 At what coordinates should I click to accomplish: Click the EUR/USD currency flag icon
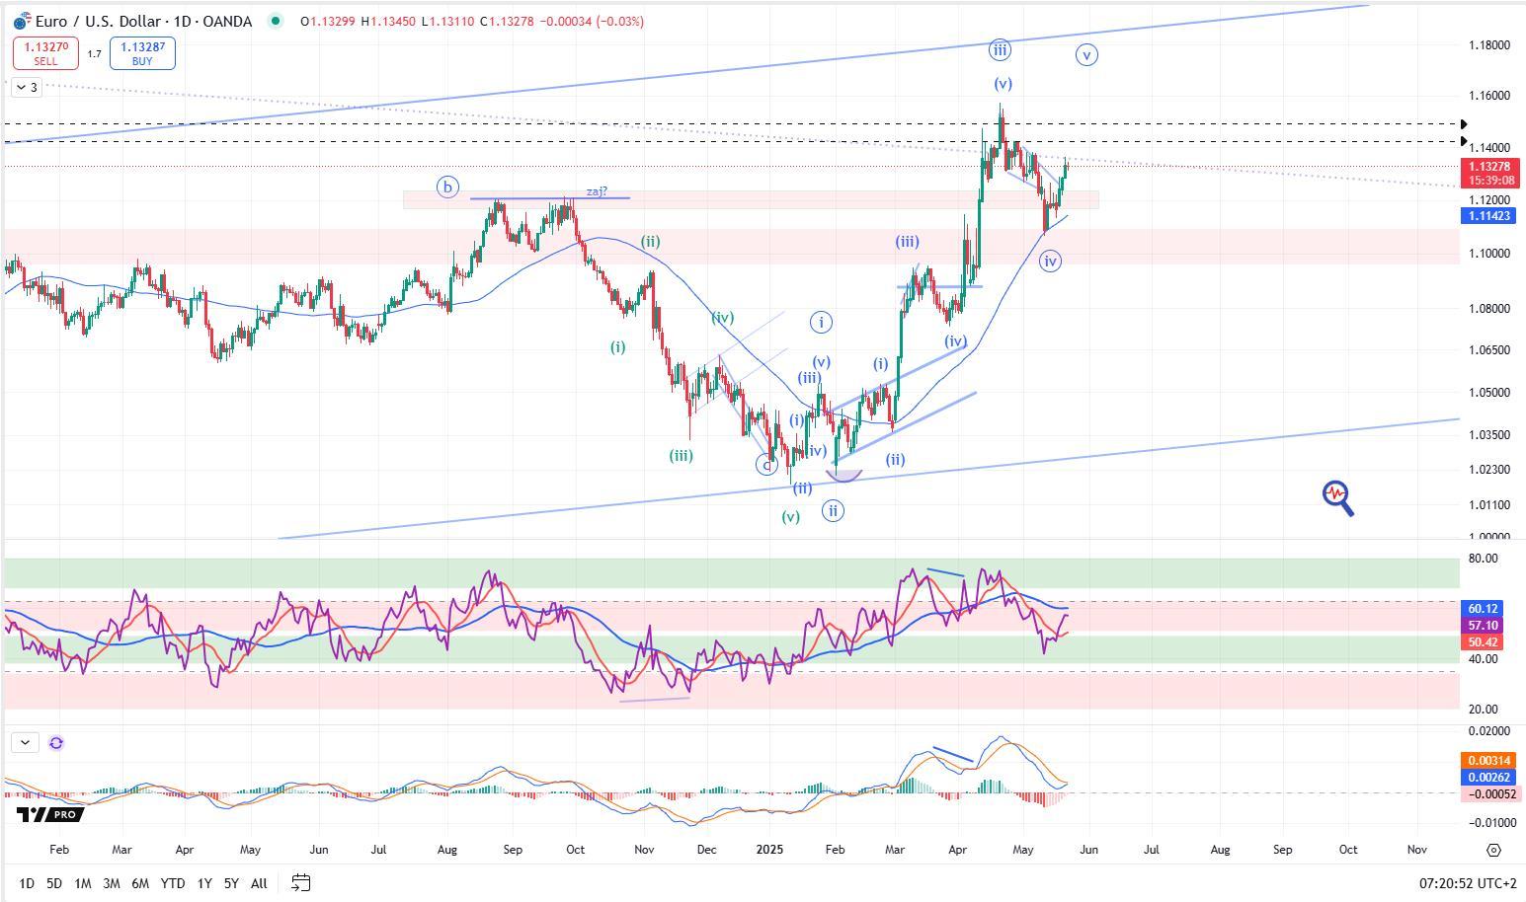pos(21,22)
